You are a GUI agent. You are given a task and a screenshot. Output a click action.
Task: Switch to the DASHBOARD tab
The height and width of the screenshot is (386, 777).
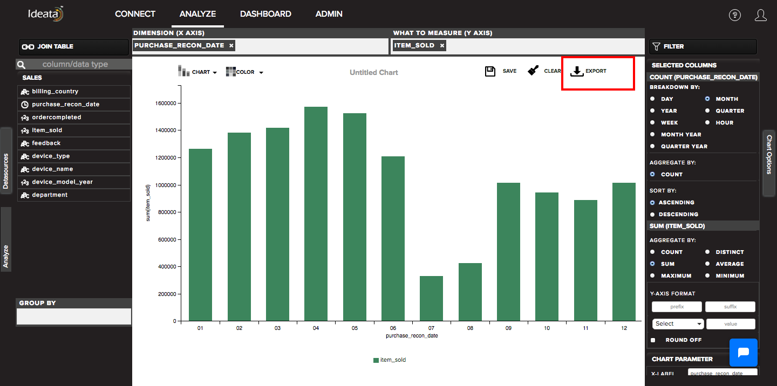pos(266,14)
